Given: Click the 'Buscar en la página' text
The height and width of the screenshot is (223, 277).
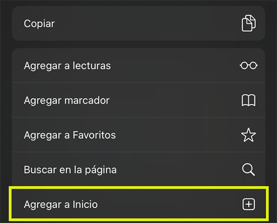Looking at the screenshot, I should (70, 170).
